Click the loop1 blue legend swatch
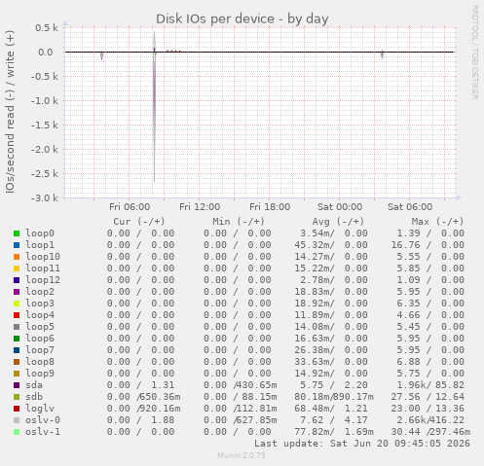This screenshot has width=484, height=466. coord(17,245)
